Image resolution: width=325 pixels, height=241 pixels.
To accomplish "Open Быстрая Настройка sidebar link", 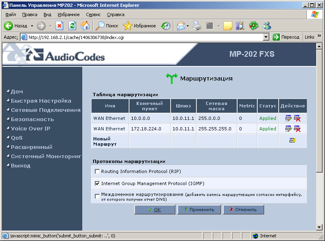I will point(41,101).
